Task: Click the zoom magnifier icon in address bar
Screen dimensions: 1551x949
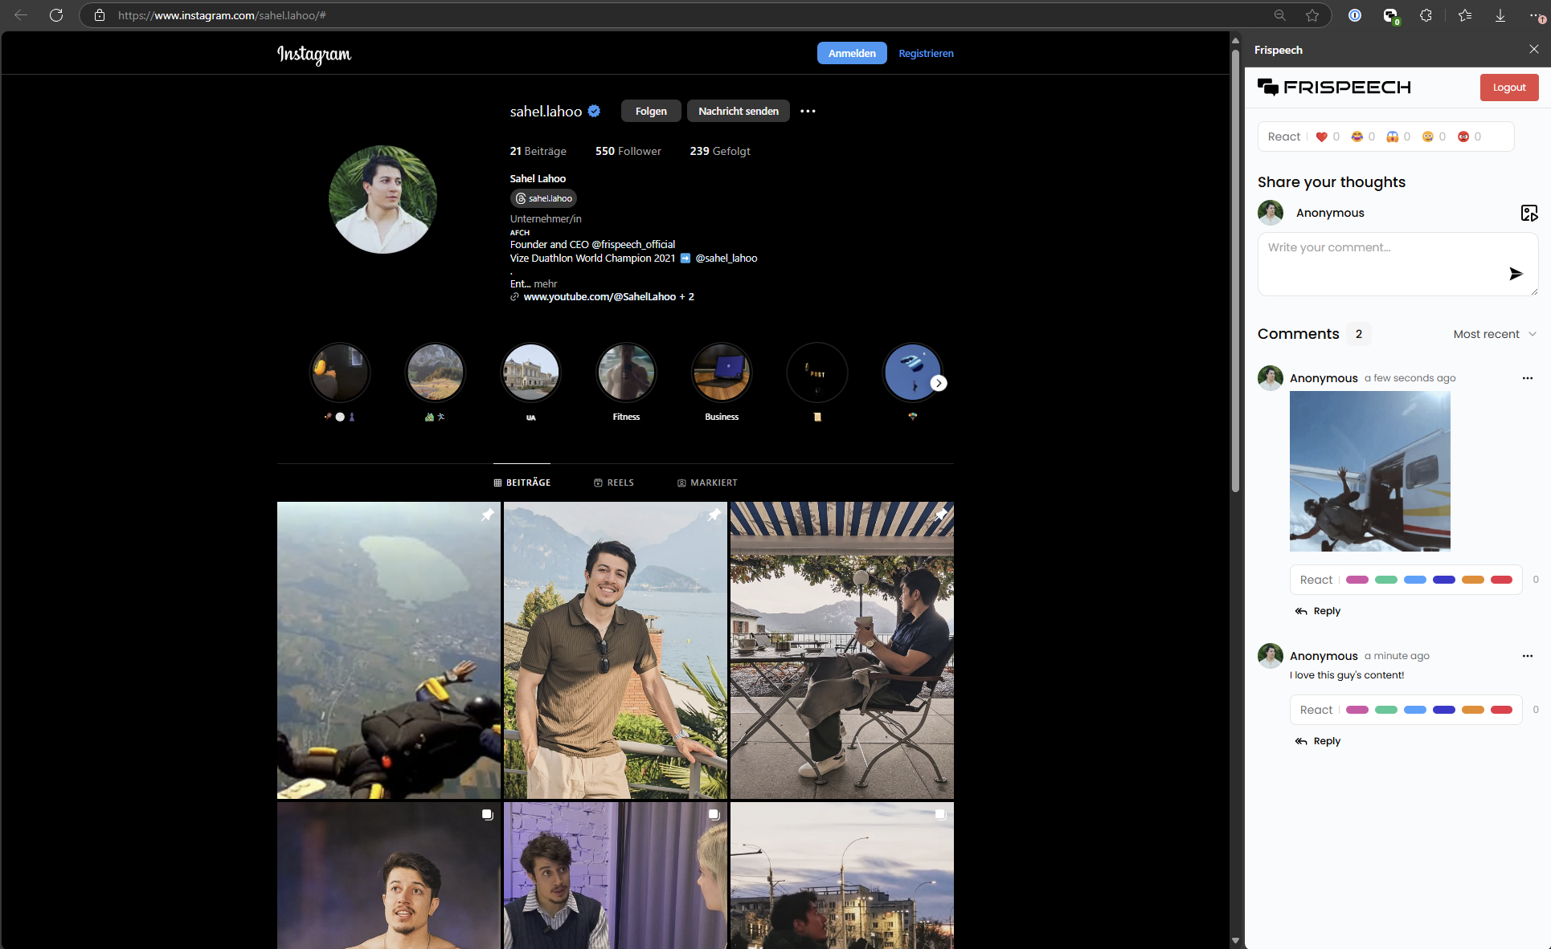Action: pyautogui.click(x=1280, y=15)
